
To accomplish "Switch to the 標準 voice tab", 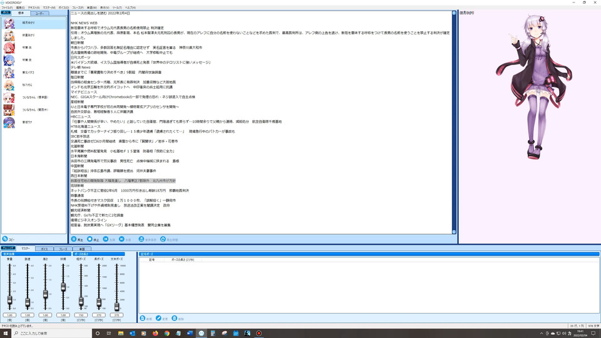I will point(21,13).
